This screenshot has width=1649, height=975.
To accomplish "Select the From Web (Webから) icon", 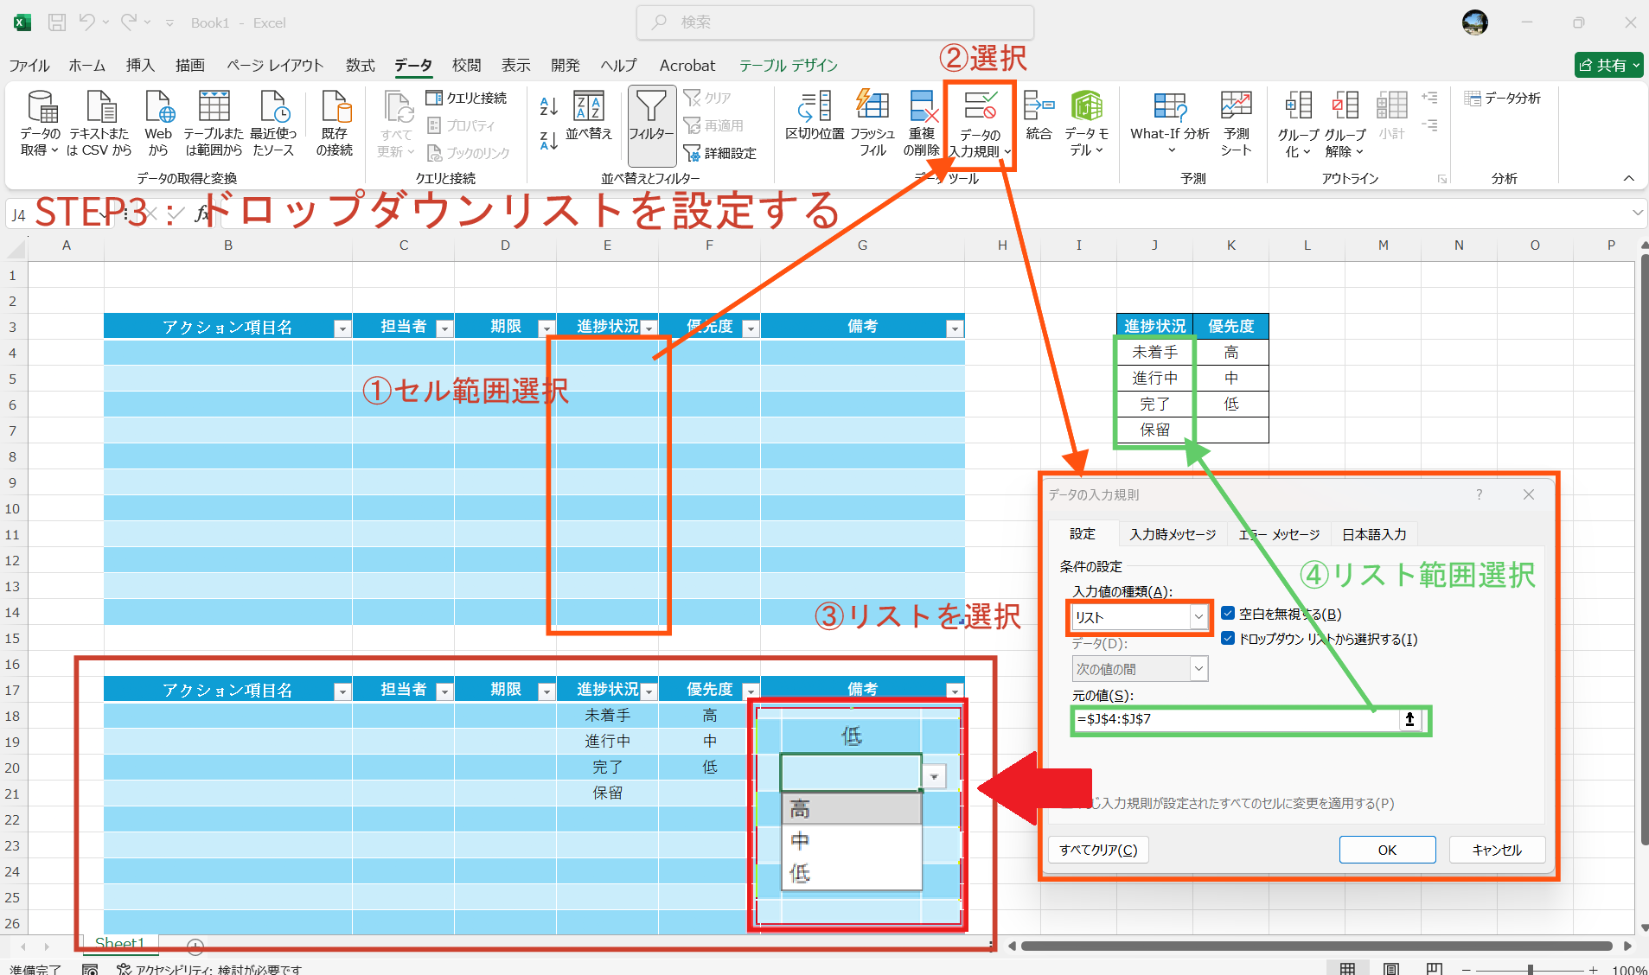I will click(x=158, y=124).
